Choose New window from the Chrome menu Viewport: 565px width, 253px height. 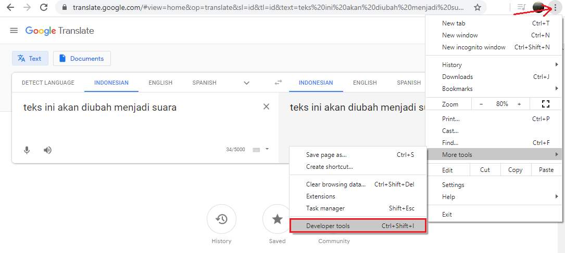pyautogui.click(x=493, y=35)
